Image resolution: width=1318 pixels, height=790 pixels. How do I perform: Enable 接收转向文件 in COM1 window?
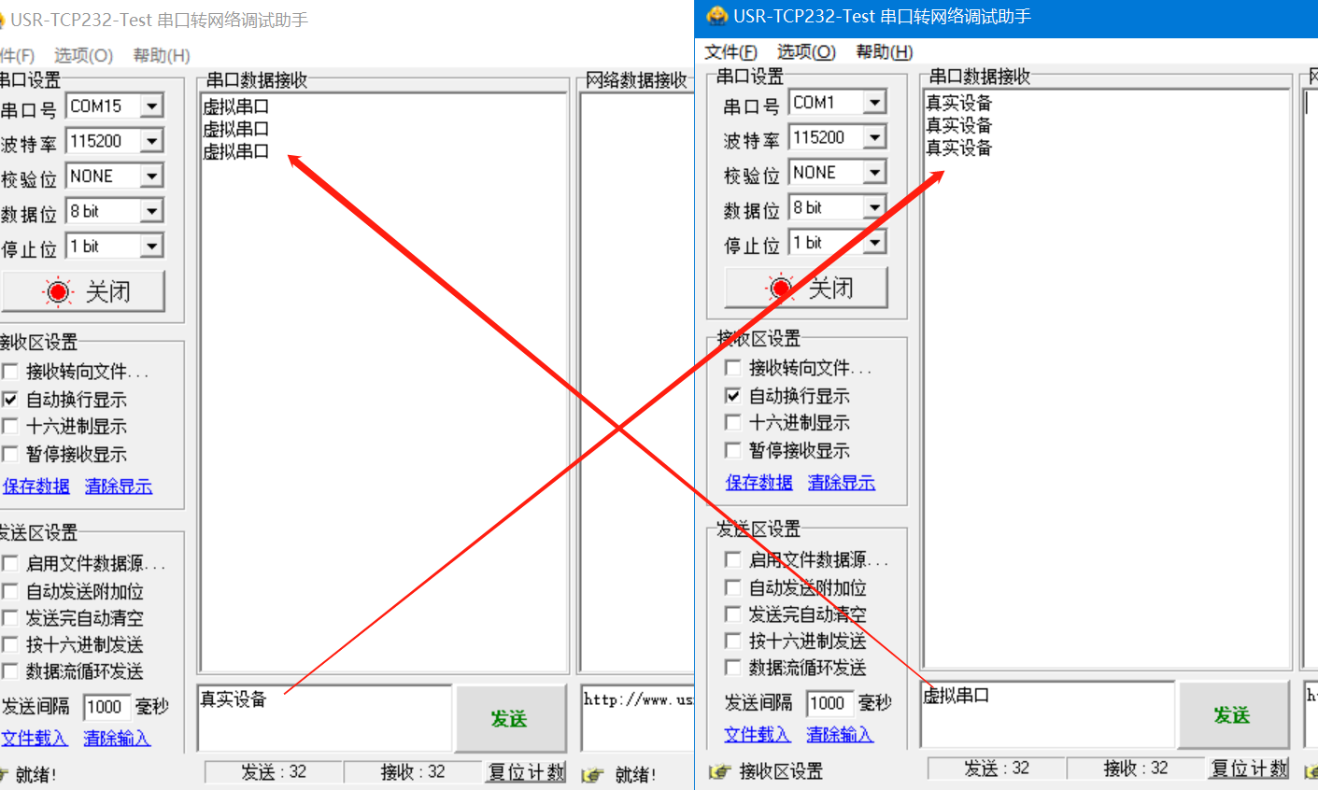(x=732, y=368)
